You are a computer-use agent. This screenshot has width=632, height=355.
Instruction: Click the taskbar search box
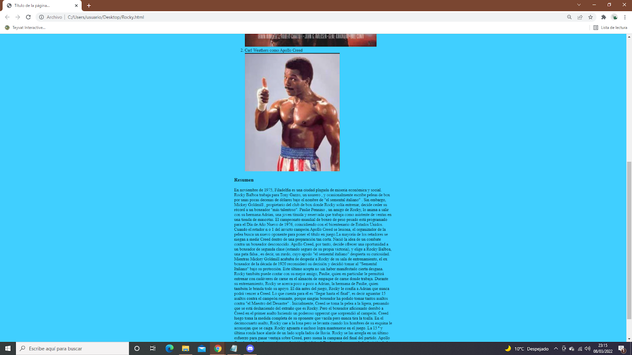73,348
